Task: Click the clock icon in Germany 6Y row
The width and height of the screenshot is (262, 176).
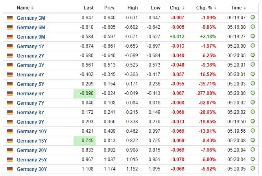Action: pos(253,93)
